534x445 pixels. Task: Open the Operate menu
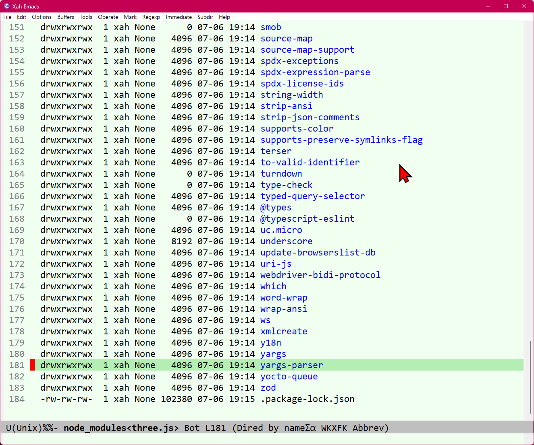point(108,17)
